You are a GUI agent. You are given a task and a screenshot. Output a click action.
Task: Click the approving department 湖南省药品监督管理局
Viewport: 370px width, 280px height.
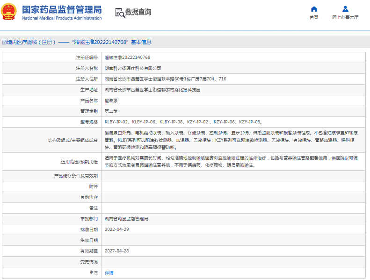click(x=126, y=218)
